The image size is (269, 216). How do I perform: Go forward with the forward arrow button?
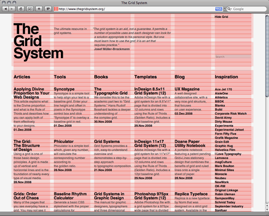pyautogui.click(x=12, y=9)
